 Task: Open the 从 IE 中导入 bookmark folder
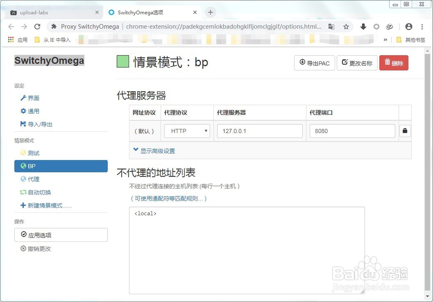(52, 40)
